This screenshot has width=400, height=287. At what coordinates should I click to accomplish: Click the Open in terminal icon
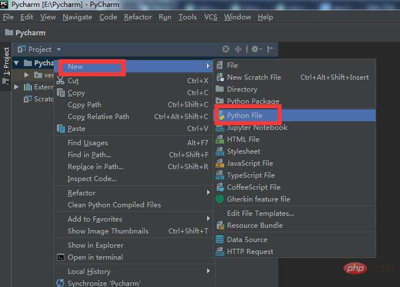click(x=60, y=257)
